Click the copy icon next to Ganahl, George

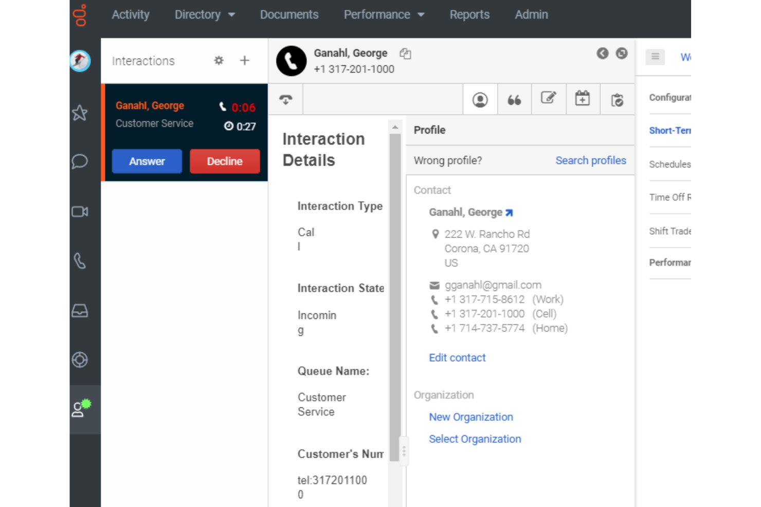click(405, 53)
